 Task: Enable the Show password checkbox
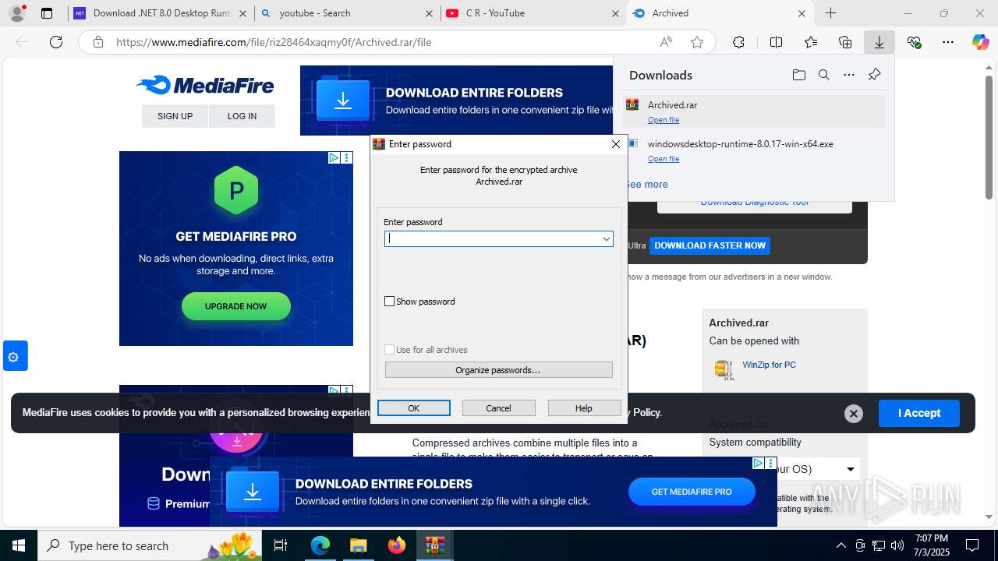click(x=390, y=302)
